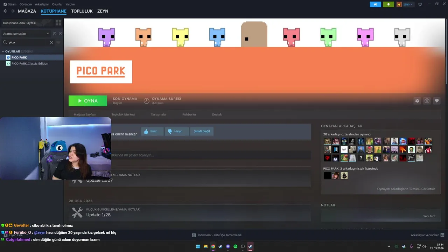Image resolution: width=448 pixels, height=252 pixels.
Task: Create a Yeni Not
Action: tap(429, 216)
